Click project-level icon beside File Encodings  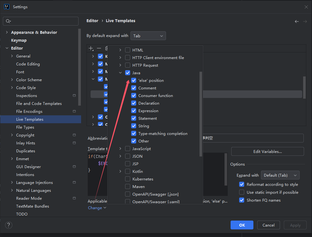point(74,112)
